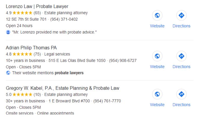201x120 pixels.
Task: Click Website label for Gregory W. Kabel
Action: pyautogui.click(x=157, y=105)
